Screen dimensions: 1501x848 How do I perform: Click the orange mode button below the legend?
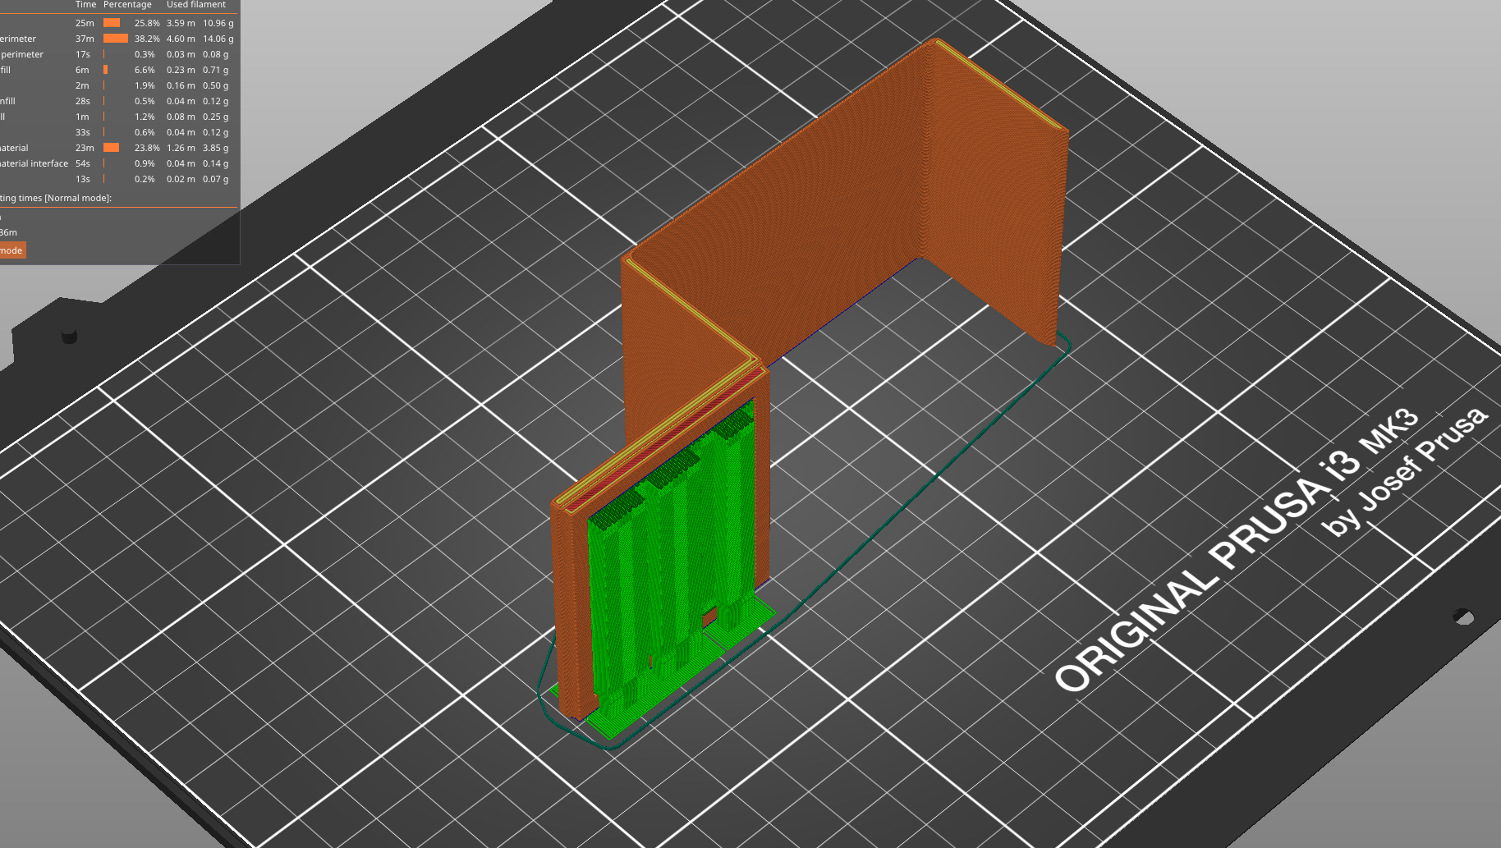pyautogui.click(x=11, y=250)
